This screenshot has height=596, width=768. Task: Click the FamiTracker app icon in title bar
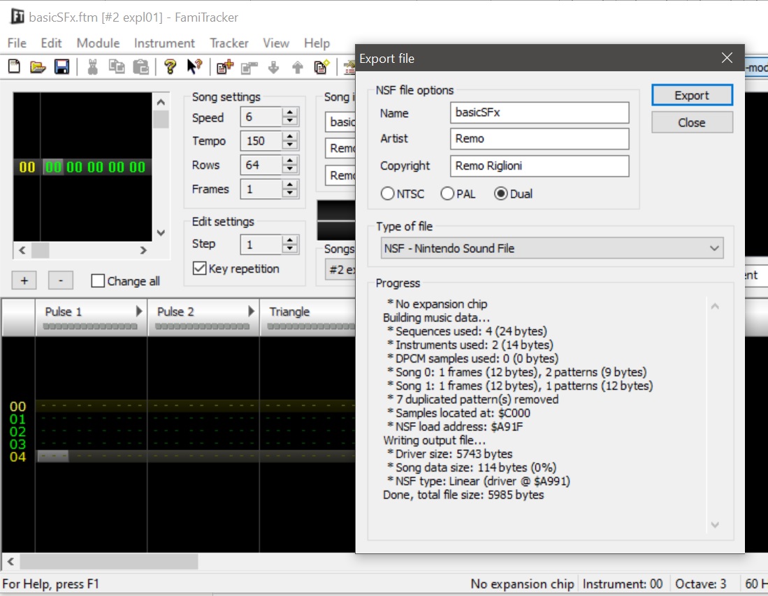17,16
